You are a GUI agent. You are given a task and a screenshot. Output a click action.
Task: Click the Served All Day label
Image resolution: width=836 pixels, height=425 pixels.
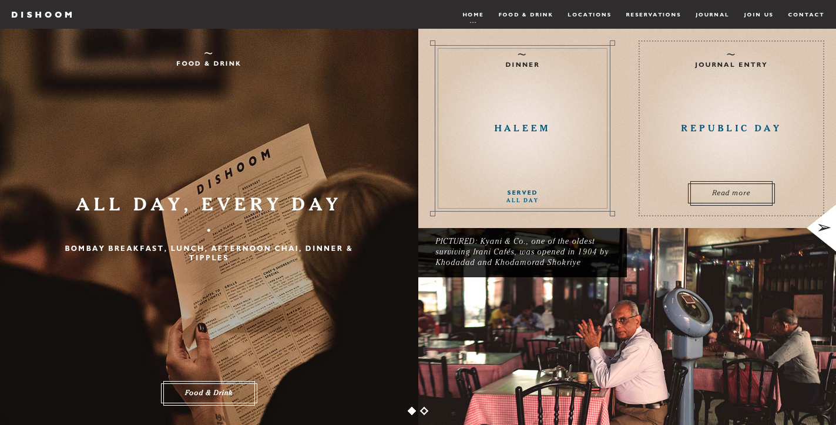[x=522, y=196]
